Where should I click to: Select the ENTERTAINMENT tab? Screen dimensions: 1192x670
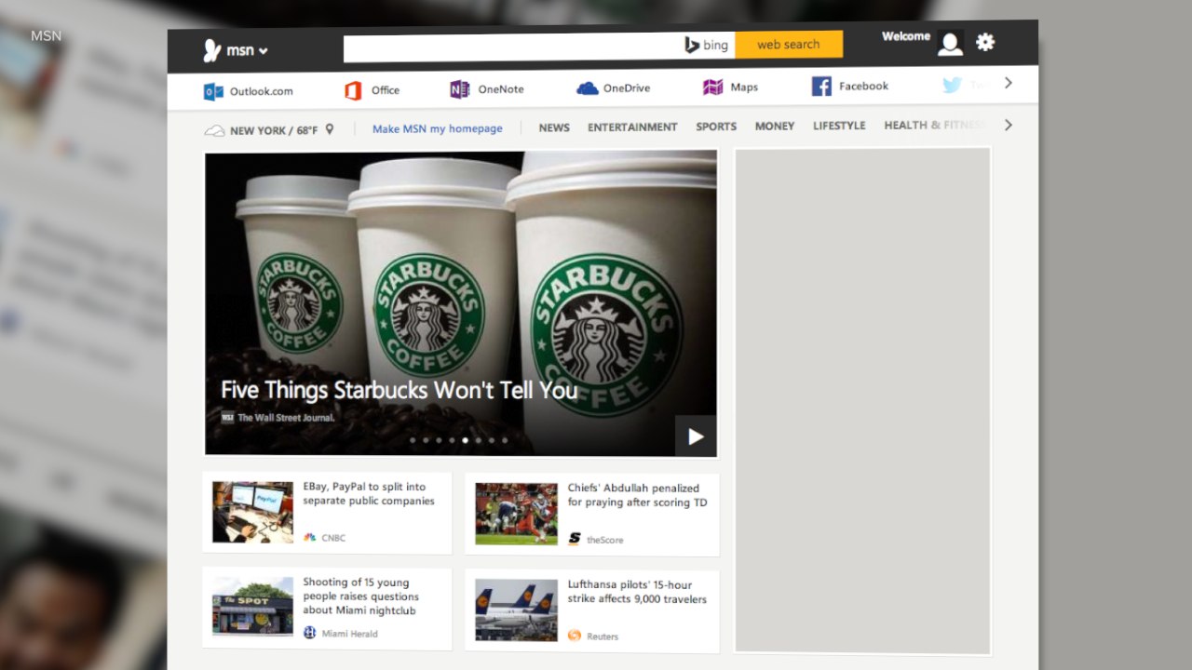(x=632, y=127)
